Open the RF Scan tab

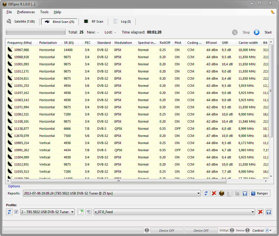pos(93,21)
